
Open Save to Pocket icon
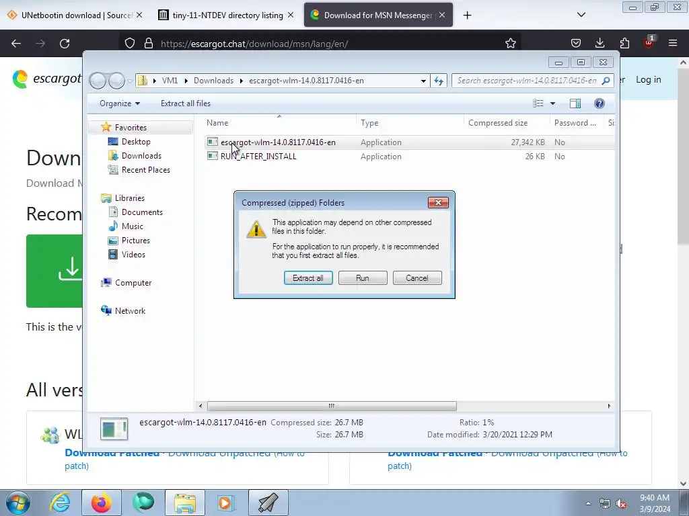[x=576, y=44]
